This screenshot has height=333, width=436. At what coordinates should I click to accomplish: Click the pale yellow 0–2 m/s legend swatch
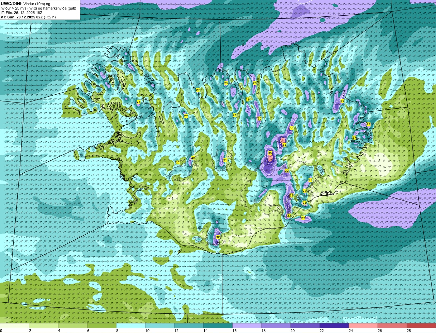coord(15,326)
